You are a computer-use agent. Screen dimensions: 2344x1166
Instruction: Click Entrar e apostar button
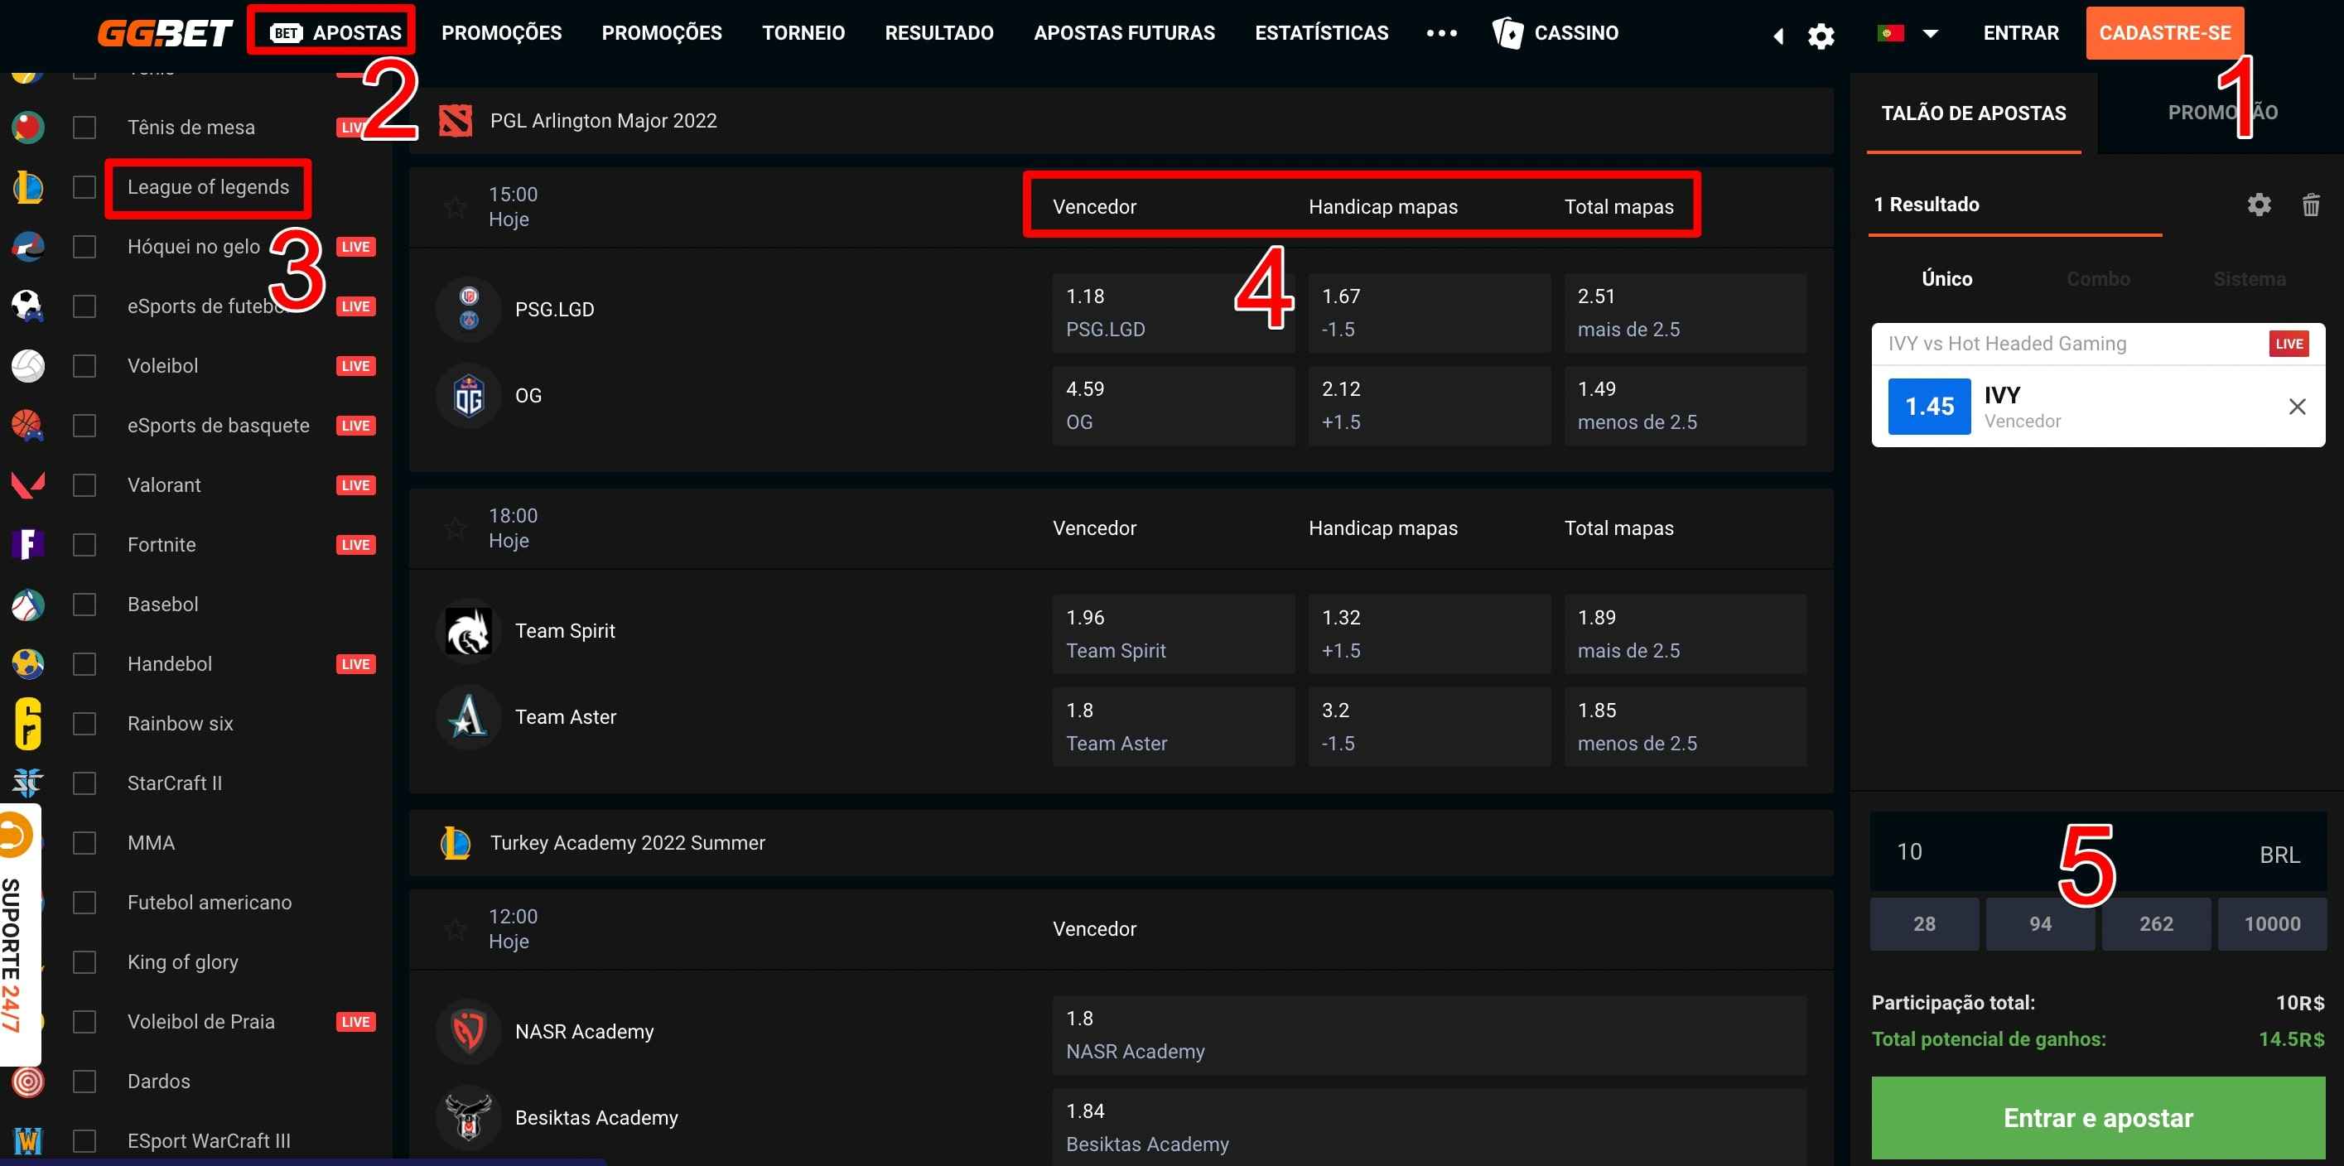[2097, 1117]
